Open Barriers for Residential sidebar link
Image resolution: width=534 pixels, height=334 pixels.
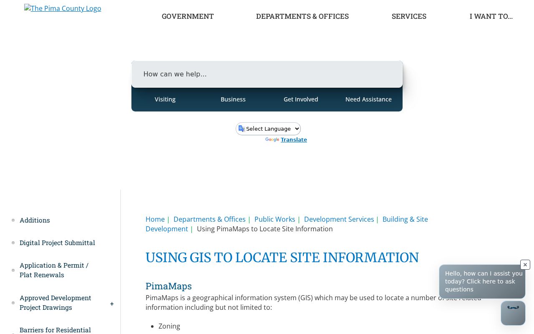pyautogui.click(x=55, y=330)
